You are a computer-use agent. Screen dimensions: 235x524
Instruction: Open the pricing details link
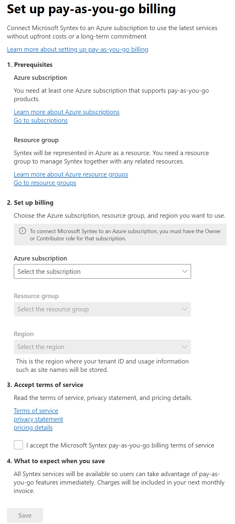pyautogui.click(x=33, y=428)
